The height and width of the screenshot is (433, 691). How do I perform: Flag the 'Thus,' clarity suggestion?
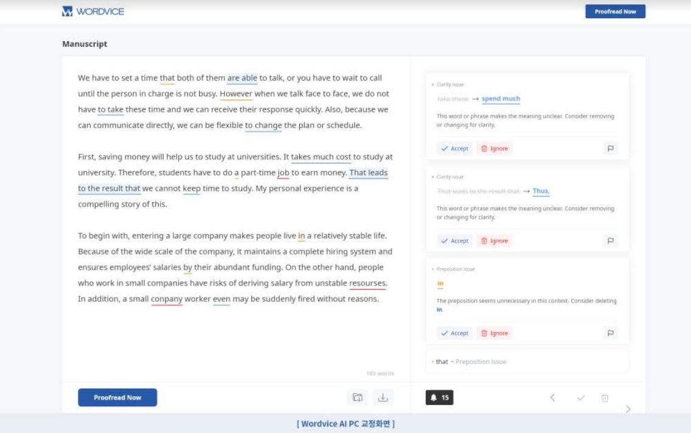click(610, 240)
